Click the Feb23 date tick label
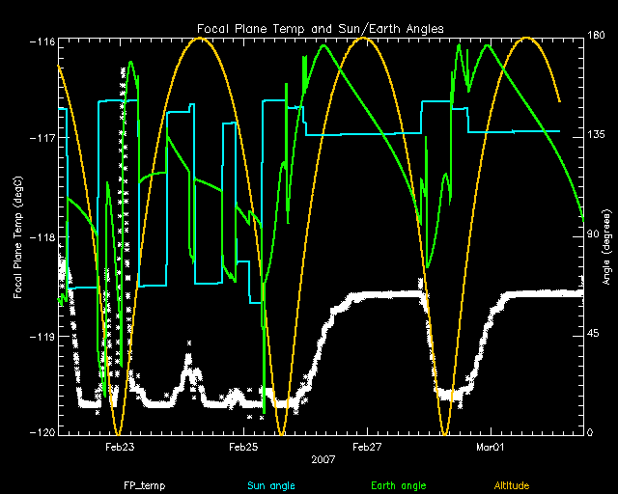Screen dimensions: 618x494 tap(119, 448)
